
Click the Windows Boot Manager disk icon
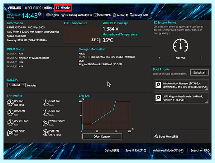pos(158,85)
